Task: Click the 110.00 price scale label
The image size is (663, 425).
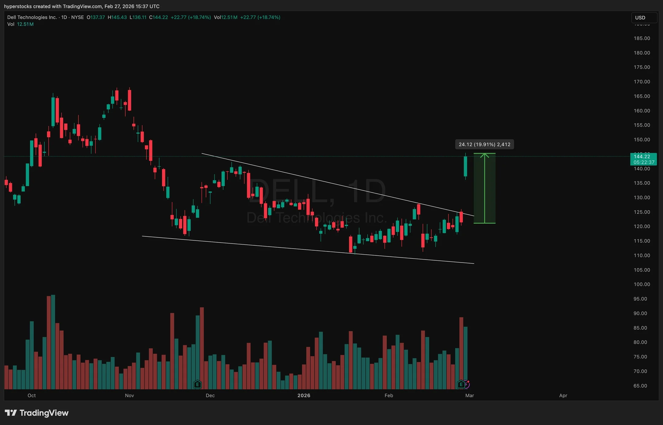Action: (x=642, y=255)
